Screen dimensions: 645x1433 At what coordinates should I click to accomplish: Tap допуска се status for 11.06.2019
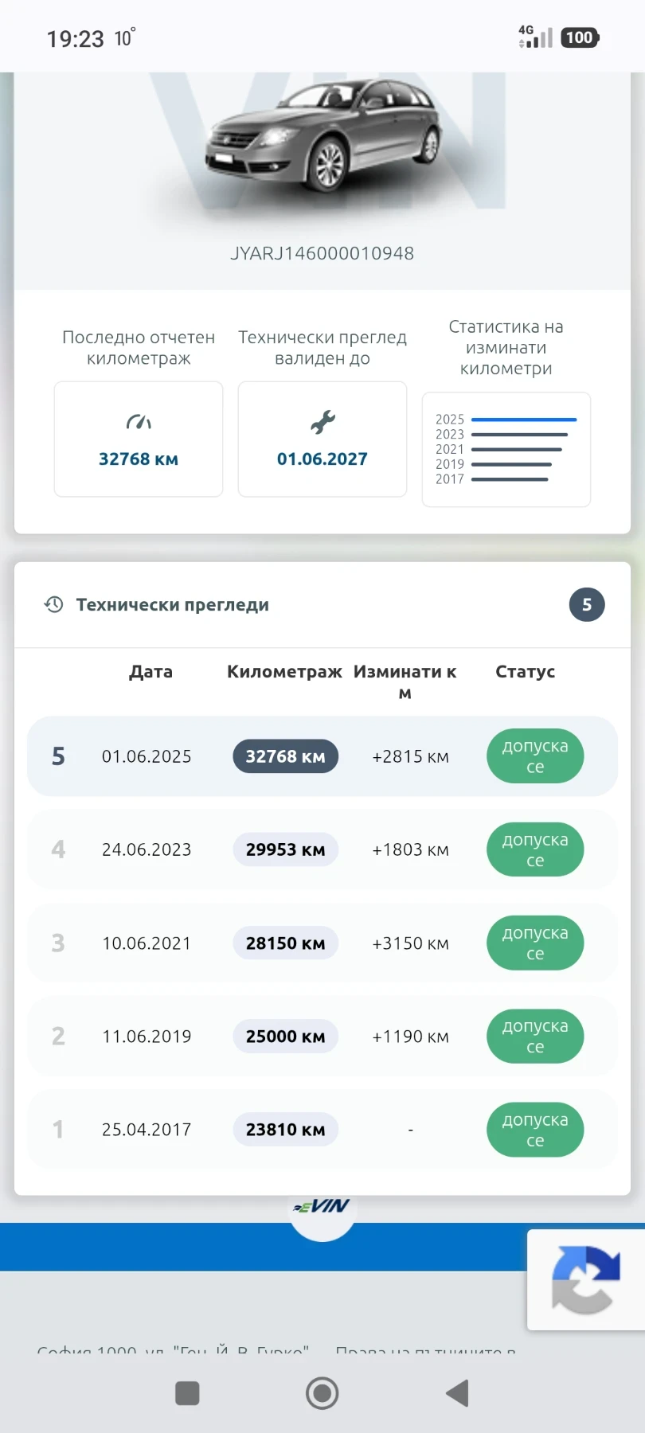coord(535,1036)
